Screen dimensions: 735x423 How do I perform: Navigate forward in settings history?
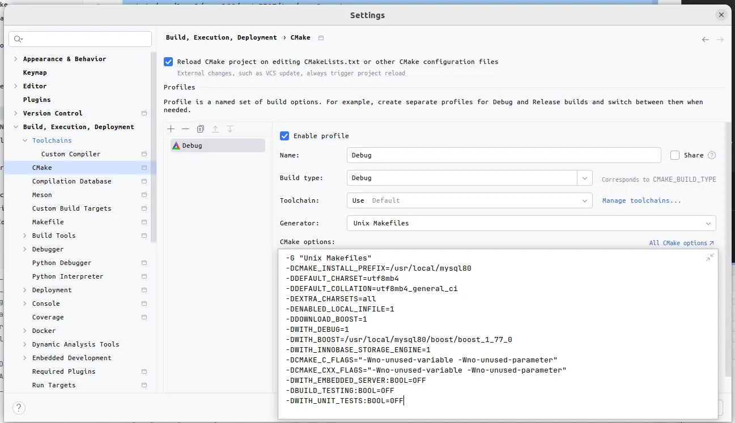pyautogui.click(x=720, y=40)
